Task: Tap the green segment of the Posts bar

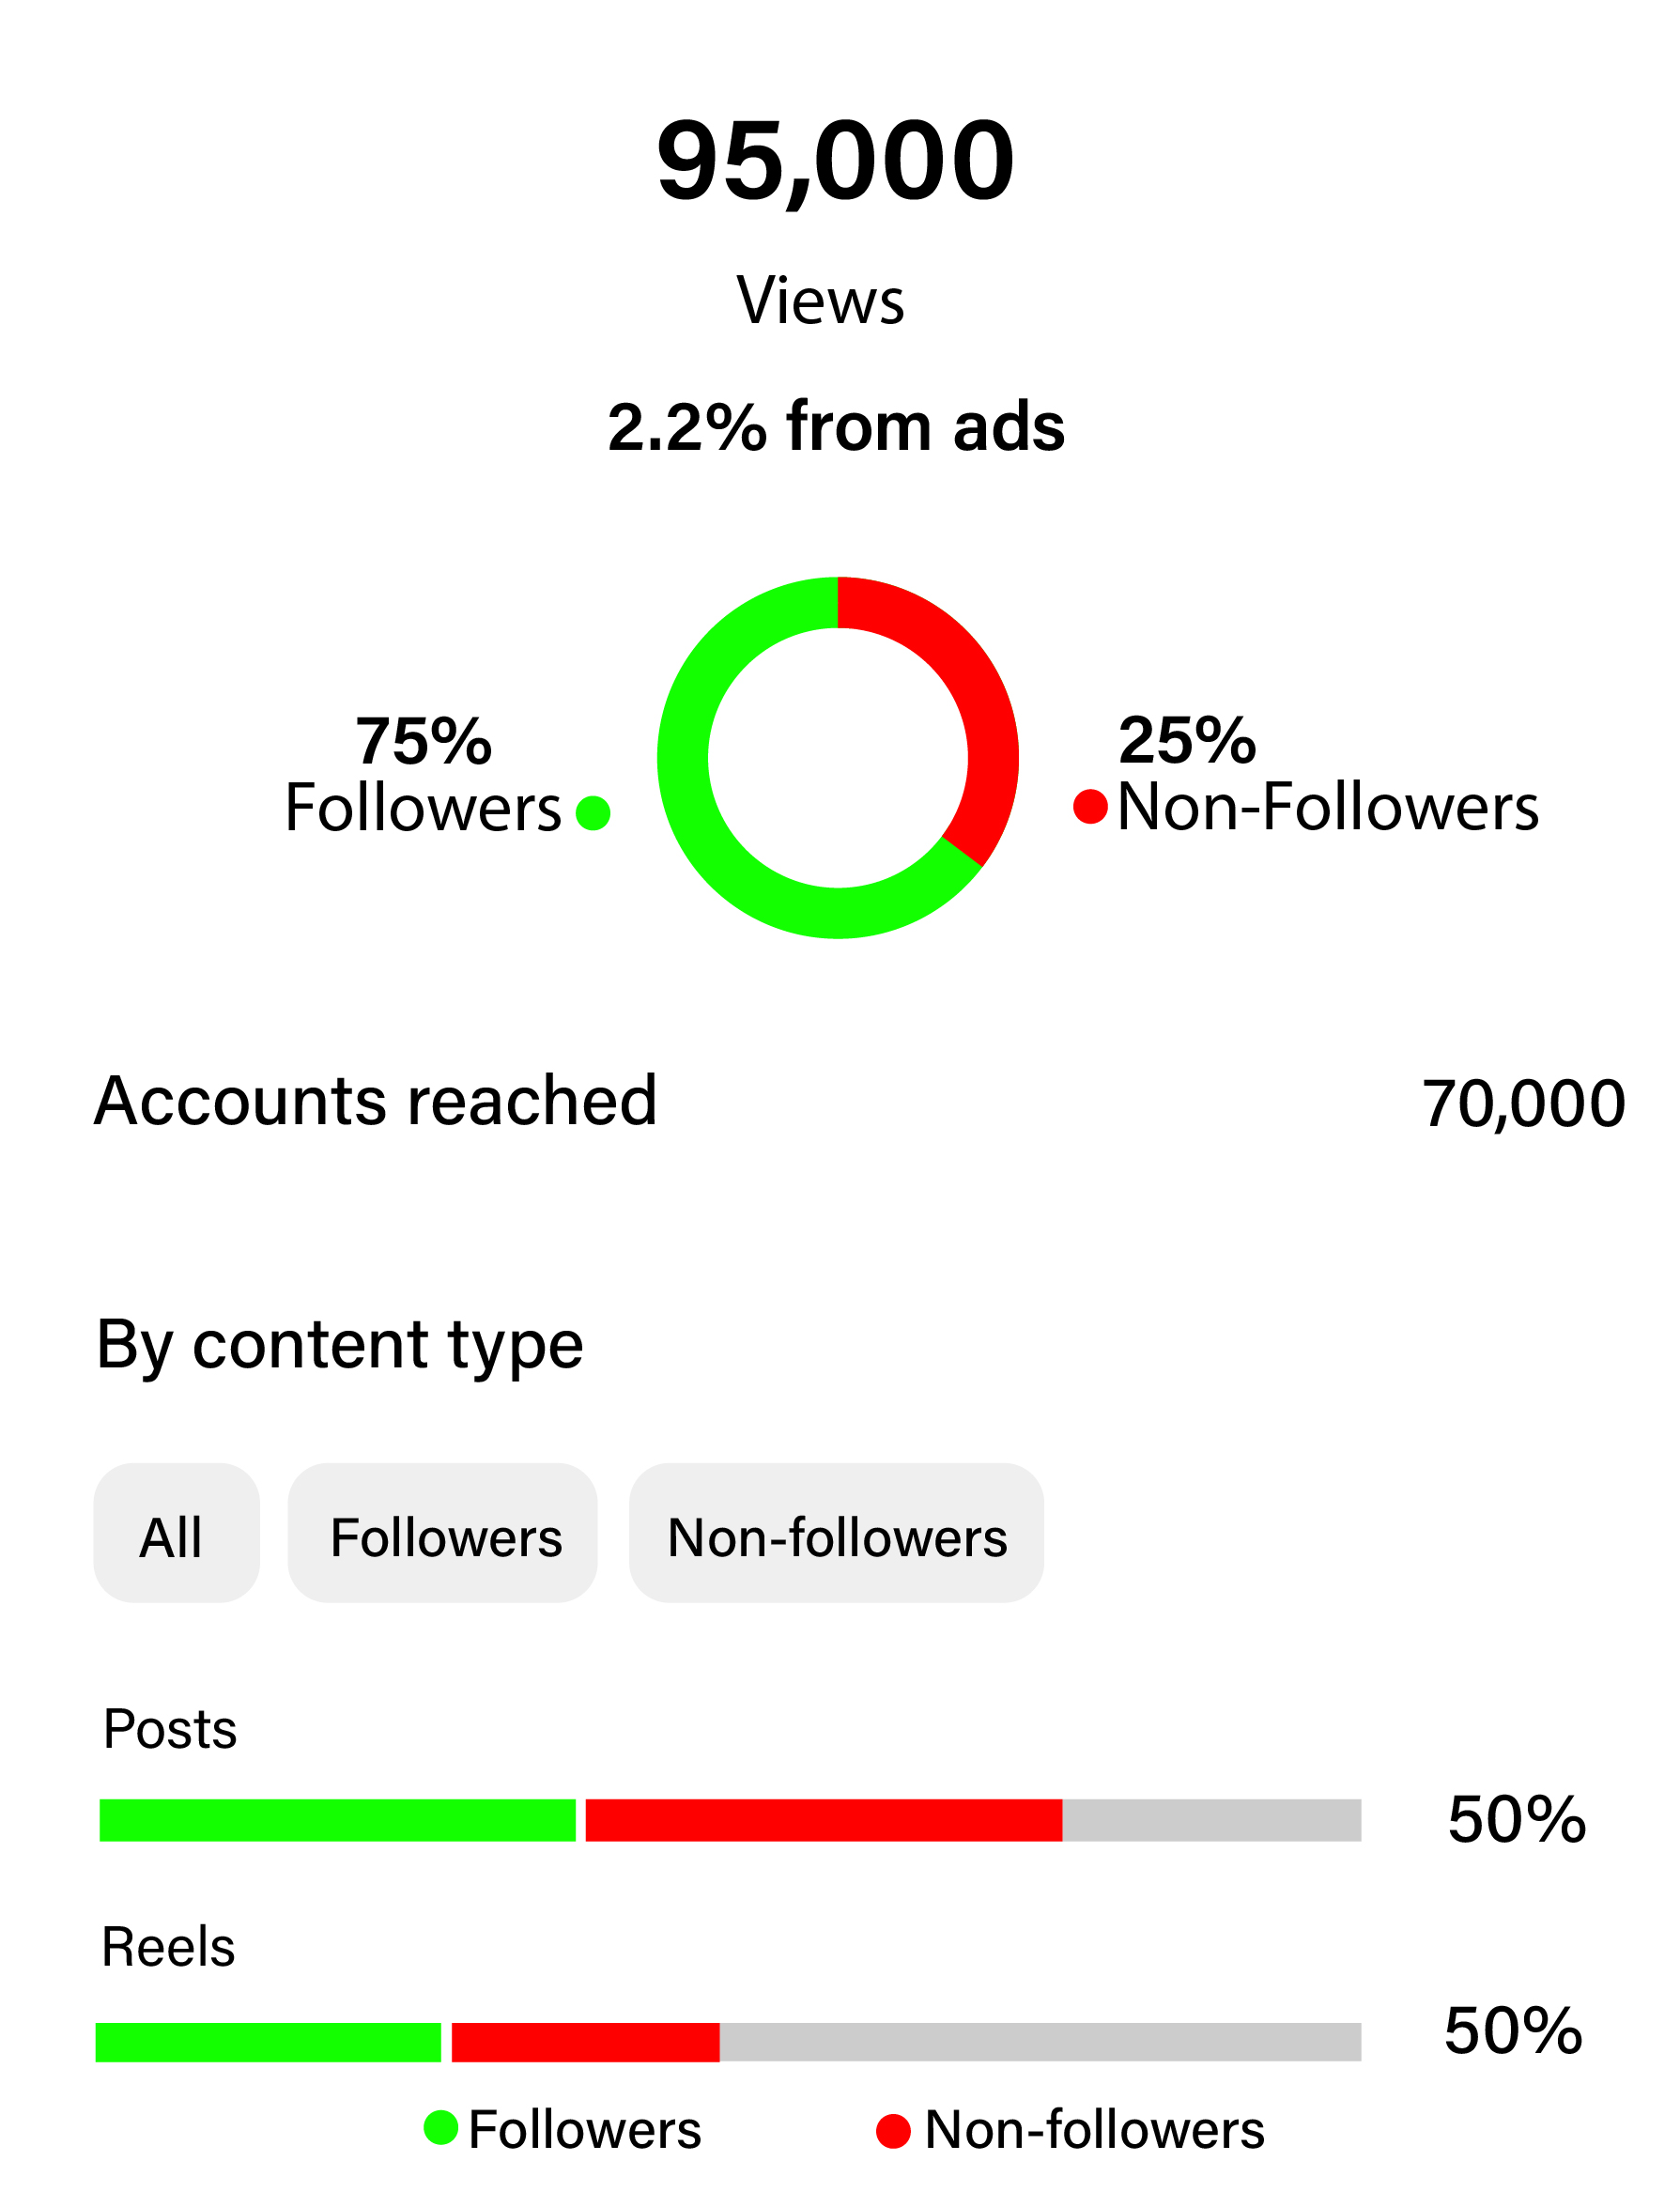Action: [x=337, y=1820]
